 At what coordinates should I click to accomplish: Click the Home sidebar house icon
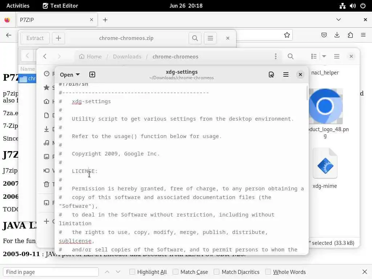pos(46,102)
